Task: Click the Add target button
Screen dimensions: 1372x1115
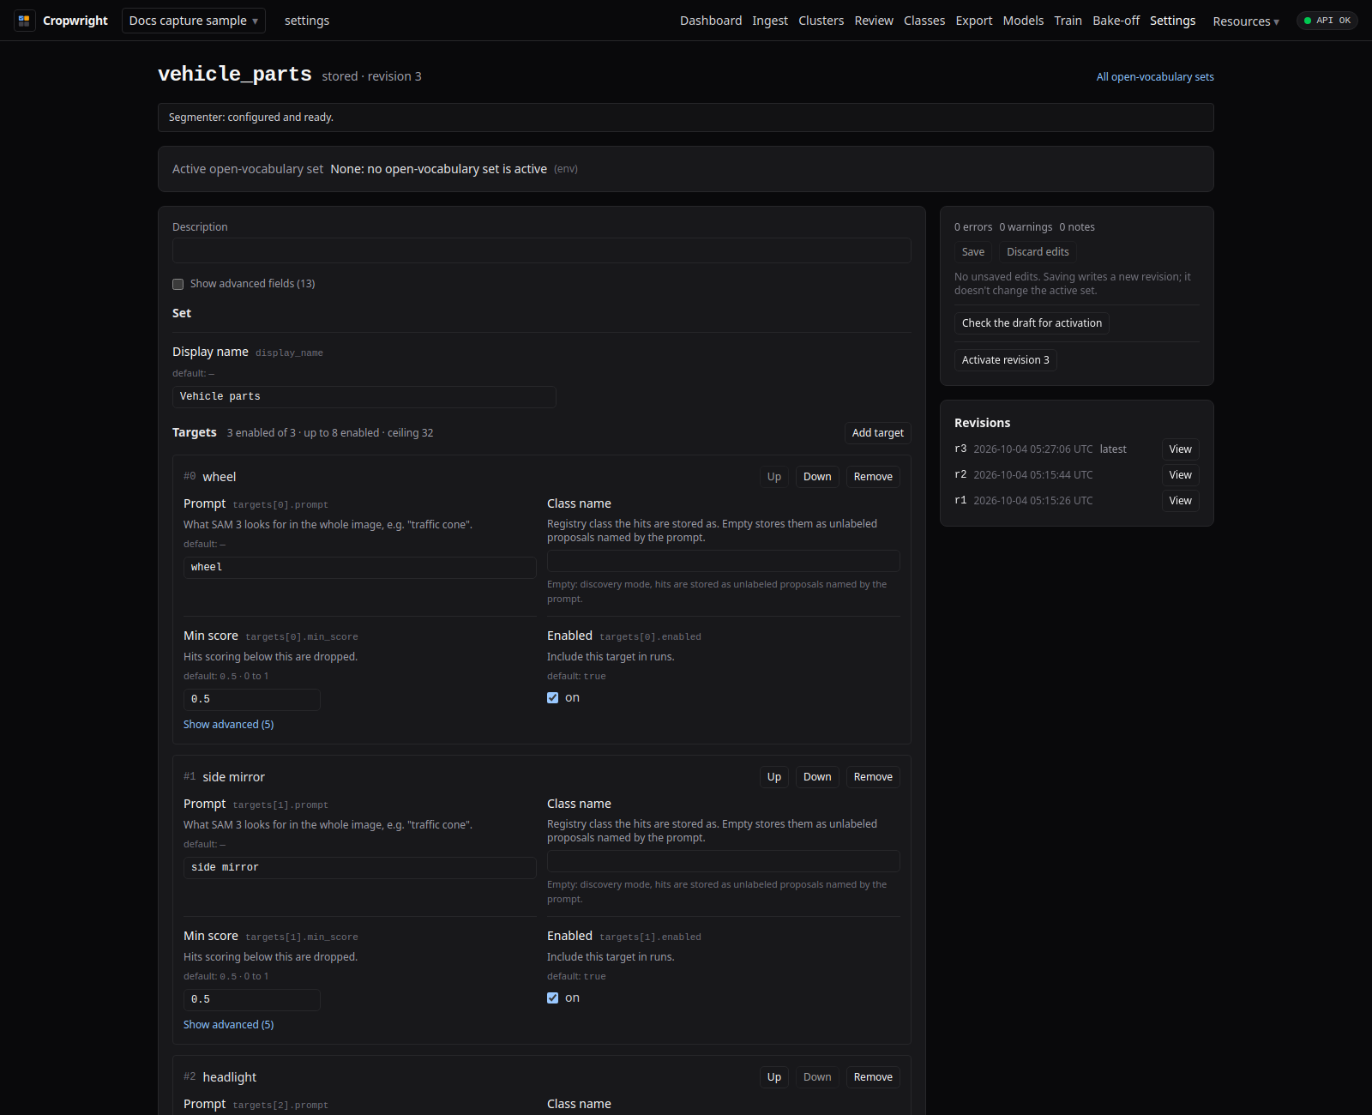Action: point(877,433)
